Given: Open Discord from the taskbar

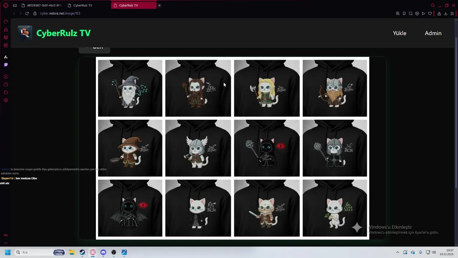Looking at the screenshot, I should 103,252.
